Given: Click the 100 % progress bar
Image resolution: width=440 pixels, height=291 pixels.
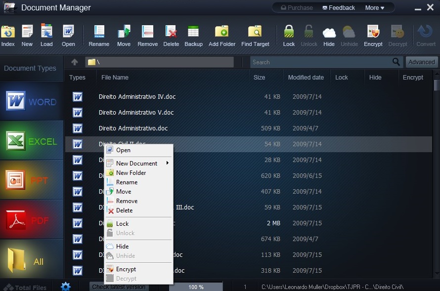Looking at the screenshot, I should tap(196, 287).
